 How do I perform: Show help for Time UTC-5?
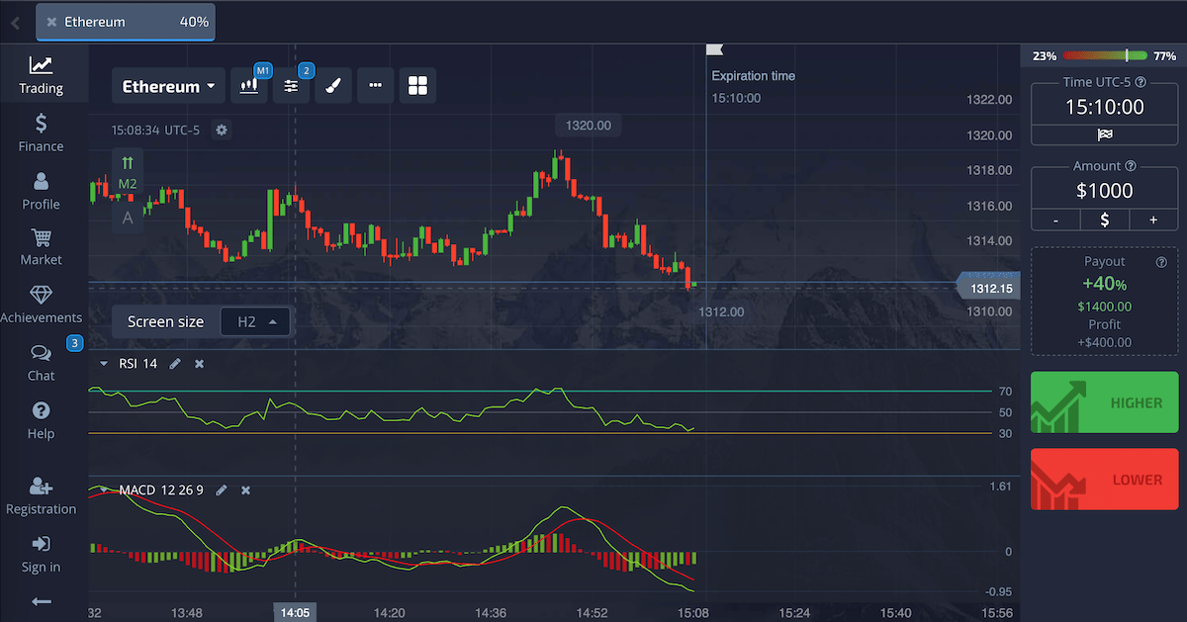click(1141, 83)
